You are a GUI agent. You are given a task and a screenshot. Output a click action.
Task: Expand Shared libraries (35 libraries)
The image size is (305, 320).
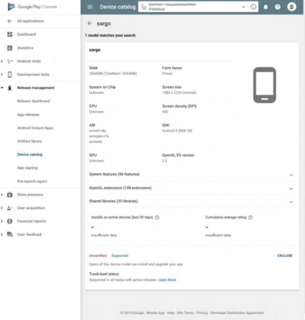[x=291, y=201]
